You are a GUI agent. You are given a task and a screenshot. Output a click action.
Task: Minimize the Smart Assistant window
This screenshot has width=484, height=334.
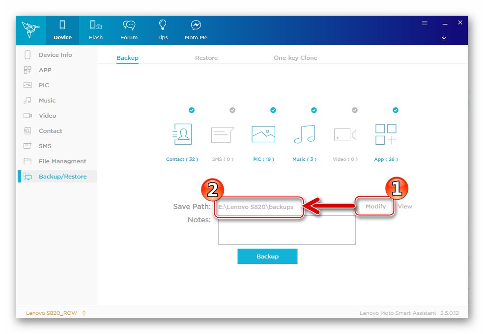[445, 24]
